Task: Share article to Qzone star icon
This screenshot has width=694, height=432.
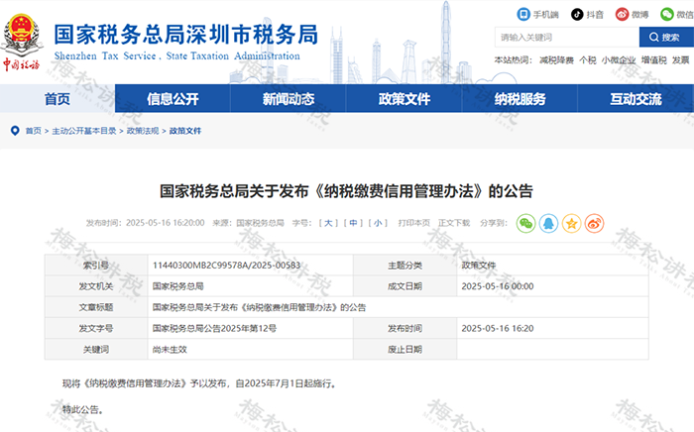Action: [571, 223]
